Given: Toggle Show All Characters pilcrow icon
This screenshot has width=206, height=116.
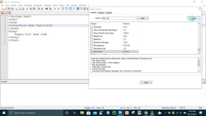Looking at the screenshot, I should pos(74,9).
